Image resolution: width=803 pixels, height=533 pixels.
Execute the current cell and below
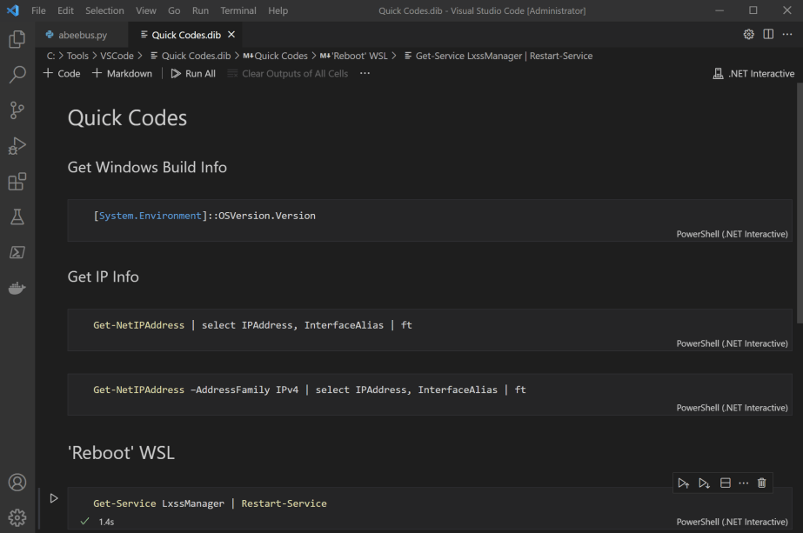pyautogui.click(x=703, y=483)
